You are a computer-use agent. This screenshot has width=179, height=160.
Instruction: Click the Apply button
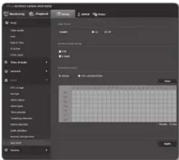coord(167,144)
